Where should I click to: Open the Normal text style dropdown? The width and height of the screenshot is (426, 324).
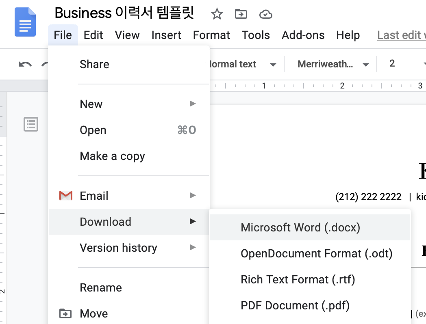pyautogui.click(x=243, y=64)
